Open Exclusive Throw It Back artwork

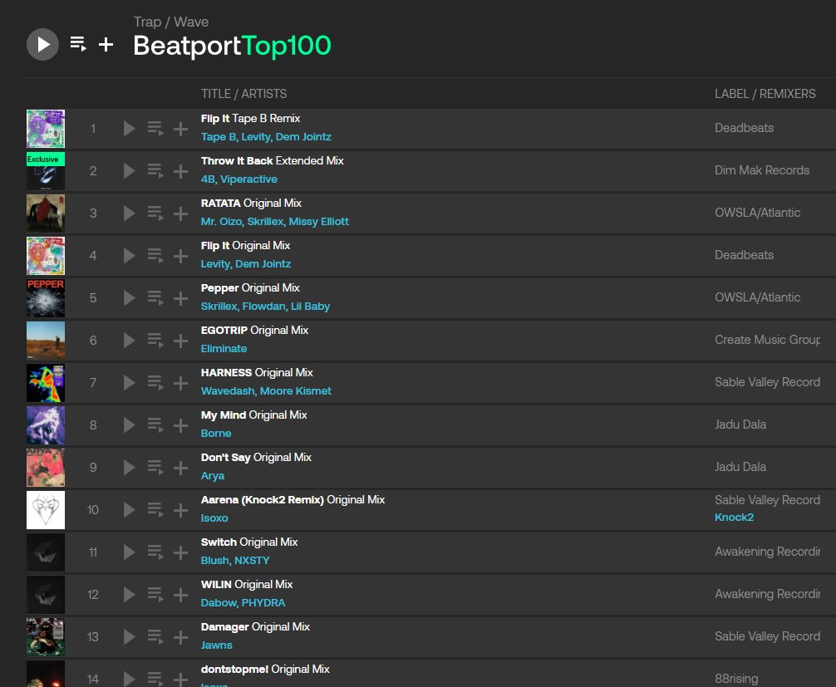[x=46, y=171]
